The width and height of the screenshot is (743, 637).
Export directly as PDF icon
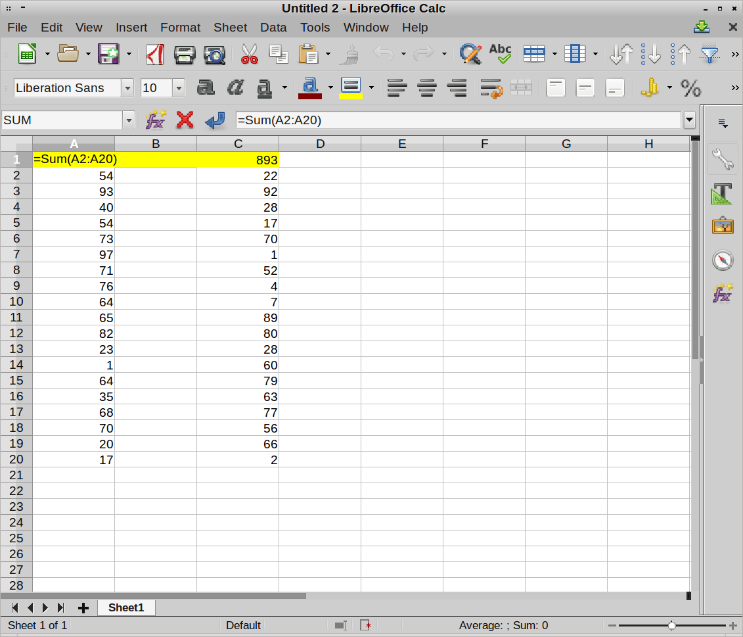pos(155,54)
